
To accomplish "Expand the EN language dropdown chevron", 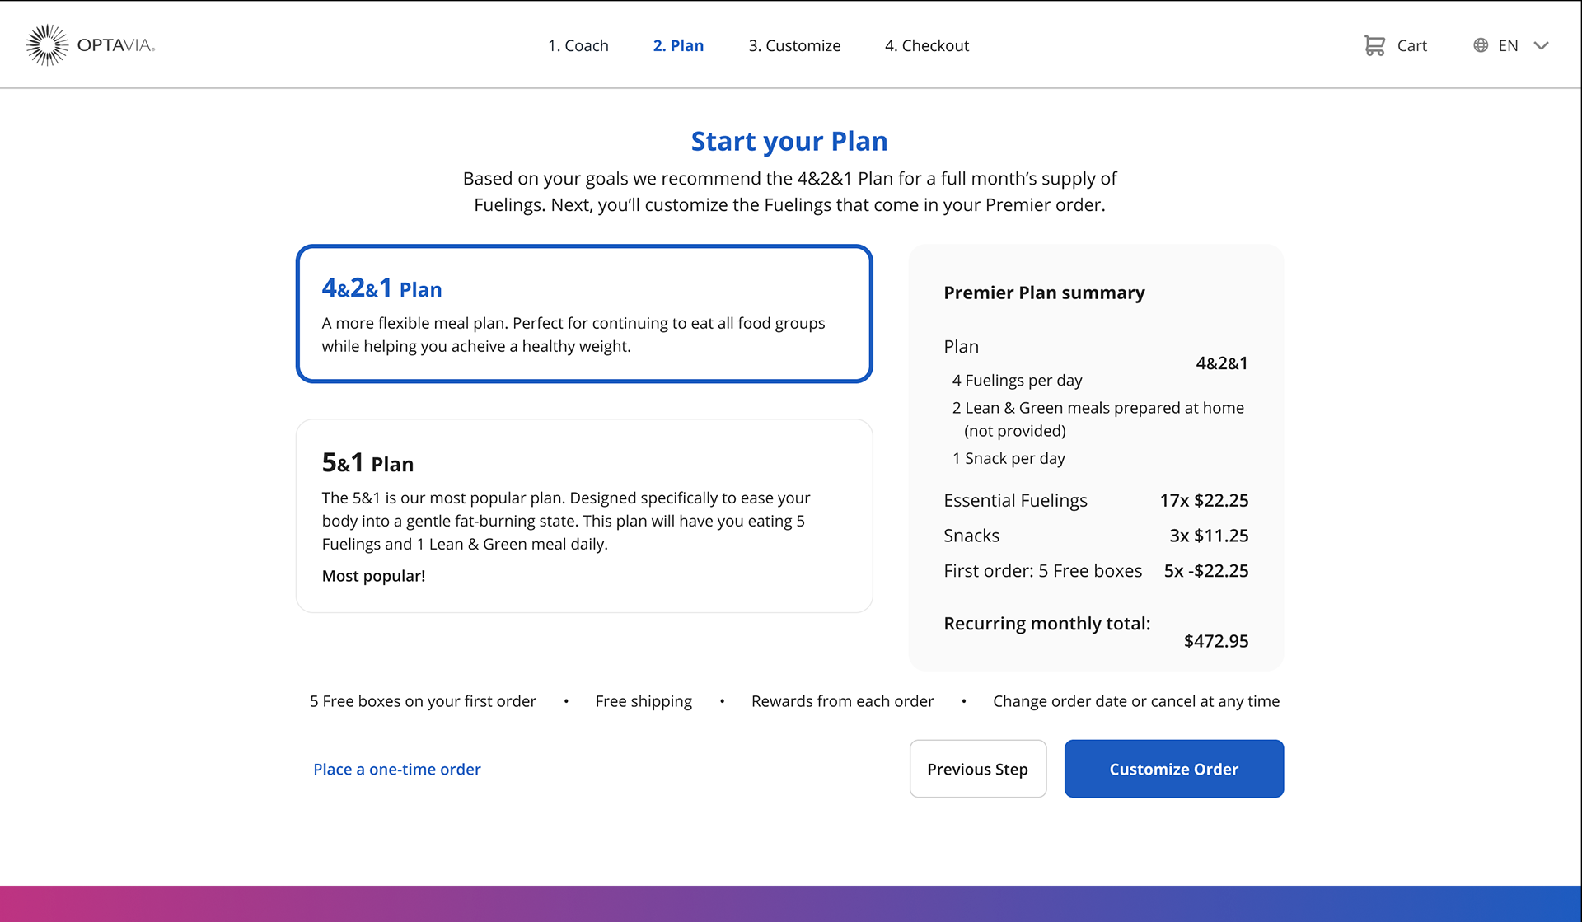I will (1541, 45).
